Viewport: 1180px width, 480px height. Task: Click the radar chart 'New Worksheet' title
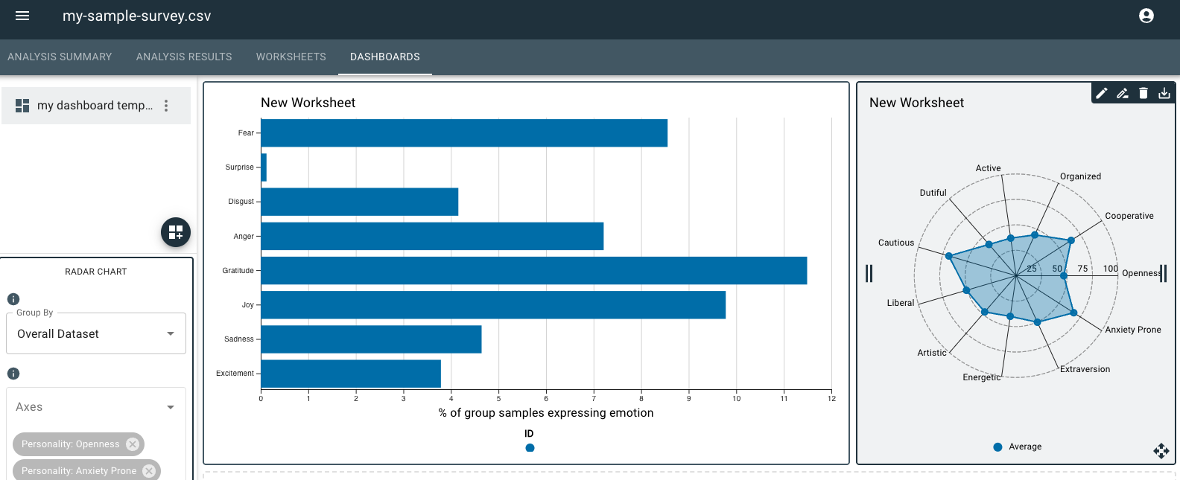pos(916,103)
